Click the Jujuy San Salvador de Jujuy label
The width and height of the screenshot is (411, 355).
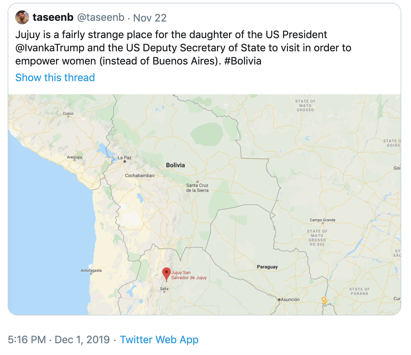coord(189,275)
